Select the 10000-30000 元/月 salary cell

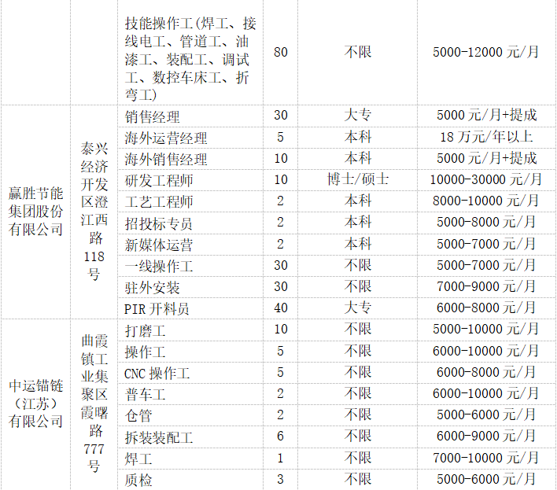coord(486,179)
